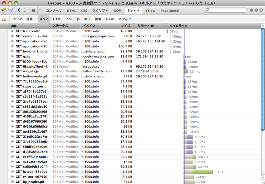Switch to the Page Speed tab
This screenshot has width=265, height=184.
click(x=170, y=11)
